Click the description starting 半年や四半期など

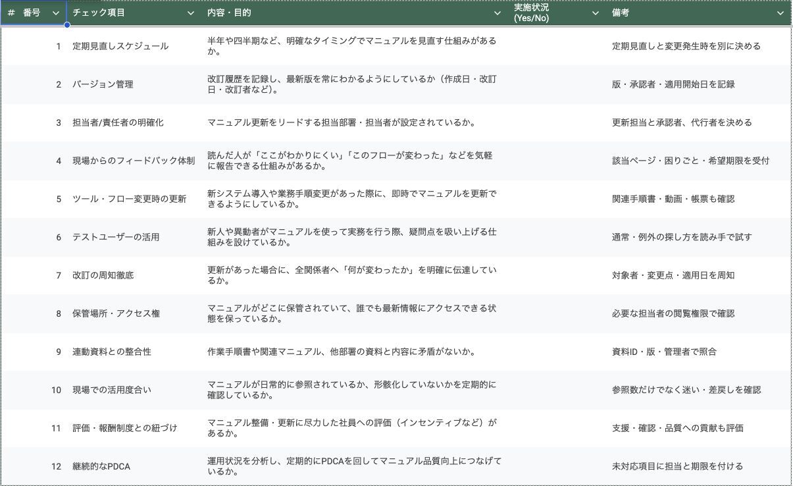point(352,46)
